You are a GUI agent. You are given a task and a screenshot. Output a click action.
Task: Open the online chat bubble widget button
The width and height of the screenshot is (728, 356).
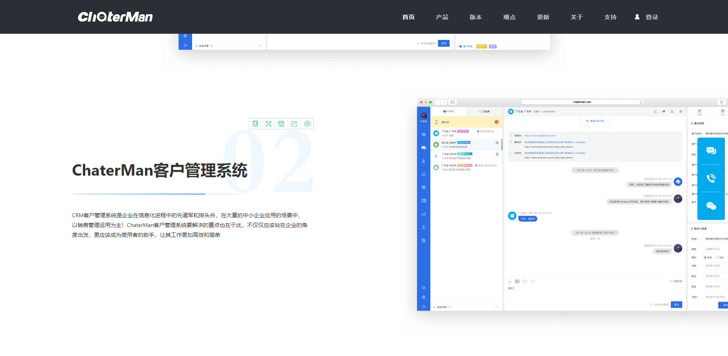pos(711,151)
